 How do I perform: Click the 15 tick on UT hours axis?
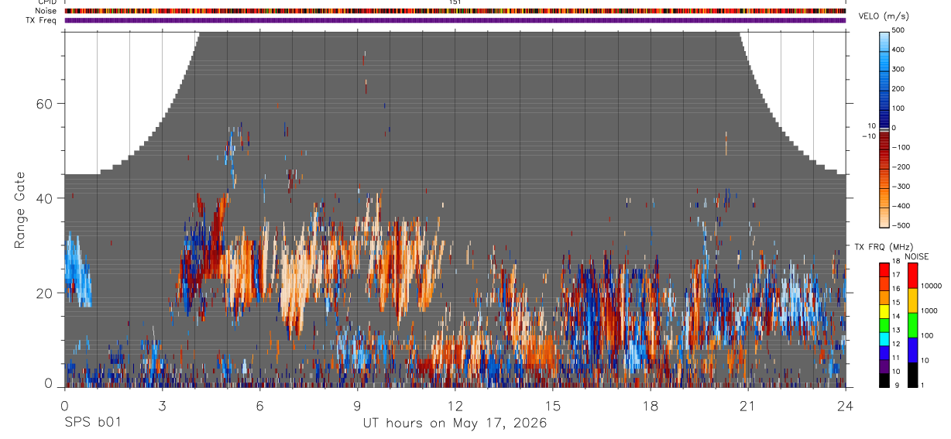(x=552, y=405)
